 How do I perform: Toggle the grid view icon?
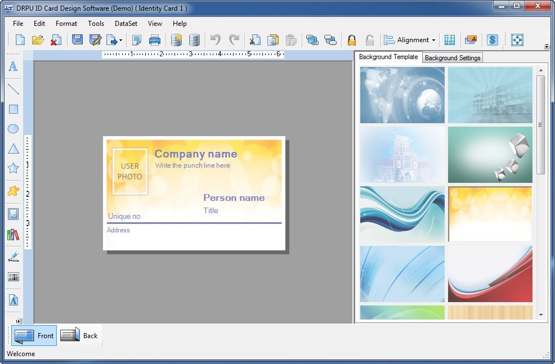point(449,40)
